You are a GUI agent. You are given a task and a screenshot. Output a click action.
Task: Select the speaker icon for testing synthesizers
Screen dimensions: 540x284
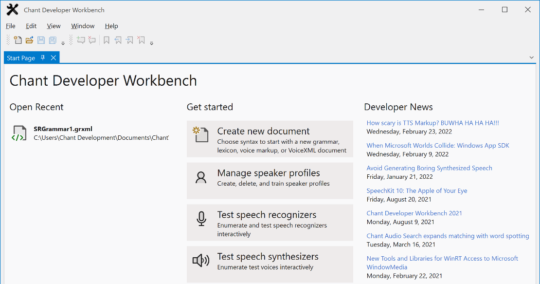pos(201,260)
